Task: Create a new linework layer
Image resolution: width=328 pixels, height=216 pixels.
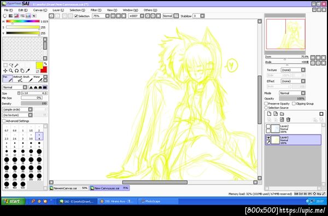Action: (x=276, y=114)
